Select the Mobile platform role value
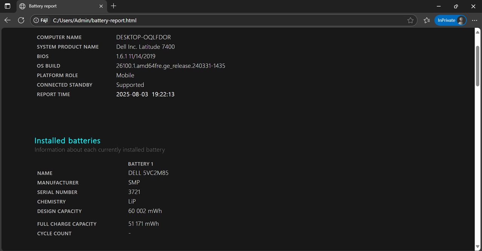 (125, 75)
